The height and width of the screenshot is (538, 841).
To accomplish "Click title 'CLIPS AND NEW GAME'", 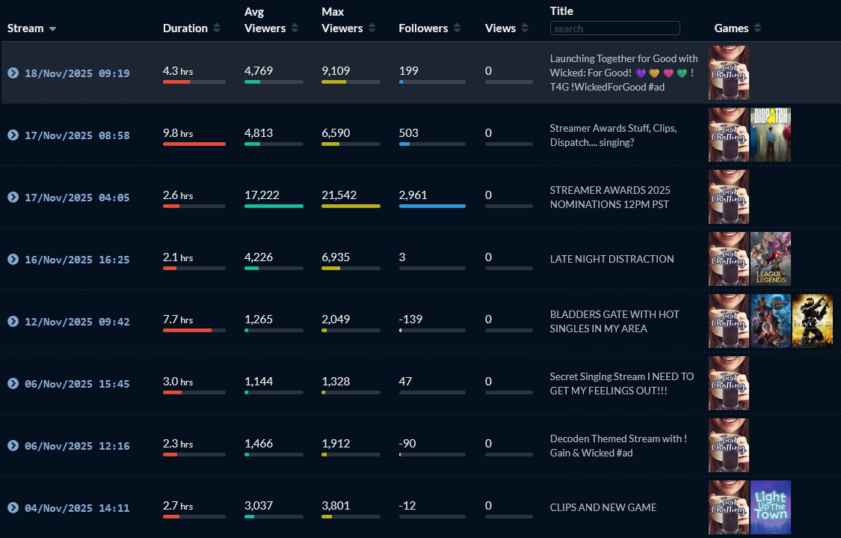I will click(603, 507).
